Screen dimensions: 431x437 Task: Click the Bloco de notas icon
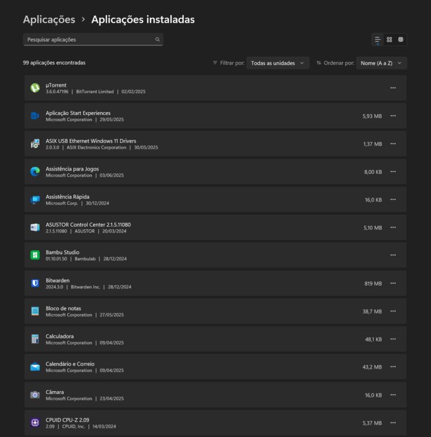coord(35,311)
